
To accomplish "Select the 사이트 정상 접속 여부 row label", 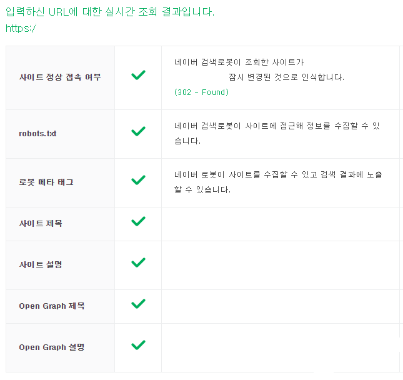I will point(59,77).
